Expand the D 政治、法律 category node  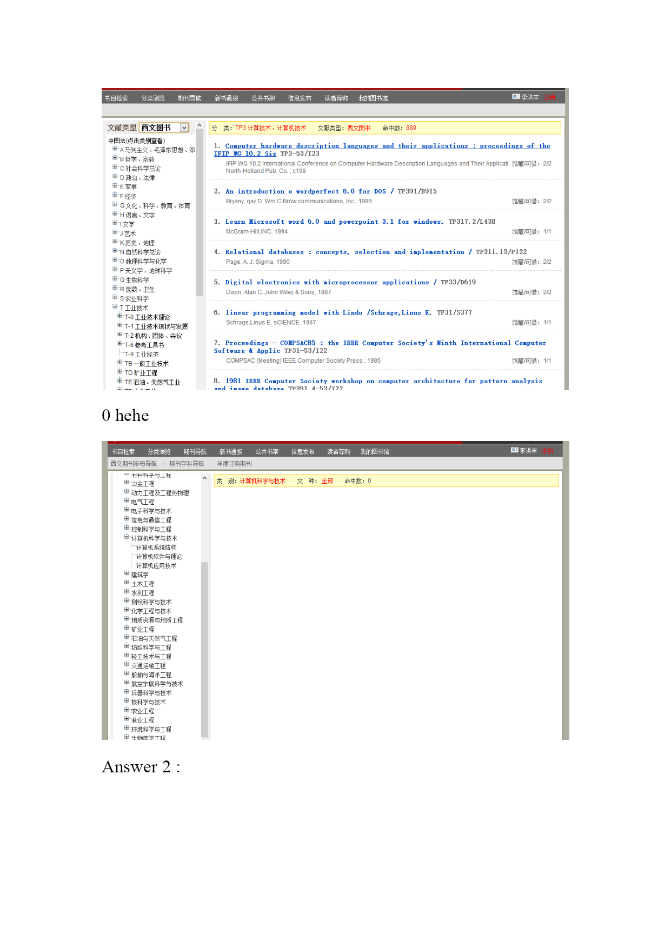(x=115, y=176)
